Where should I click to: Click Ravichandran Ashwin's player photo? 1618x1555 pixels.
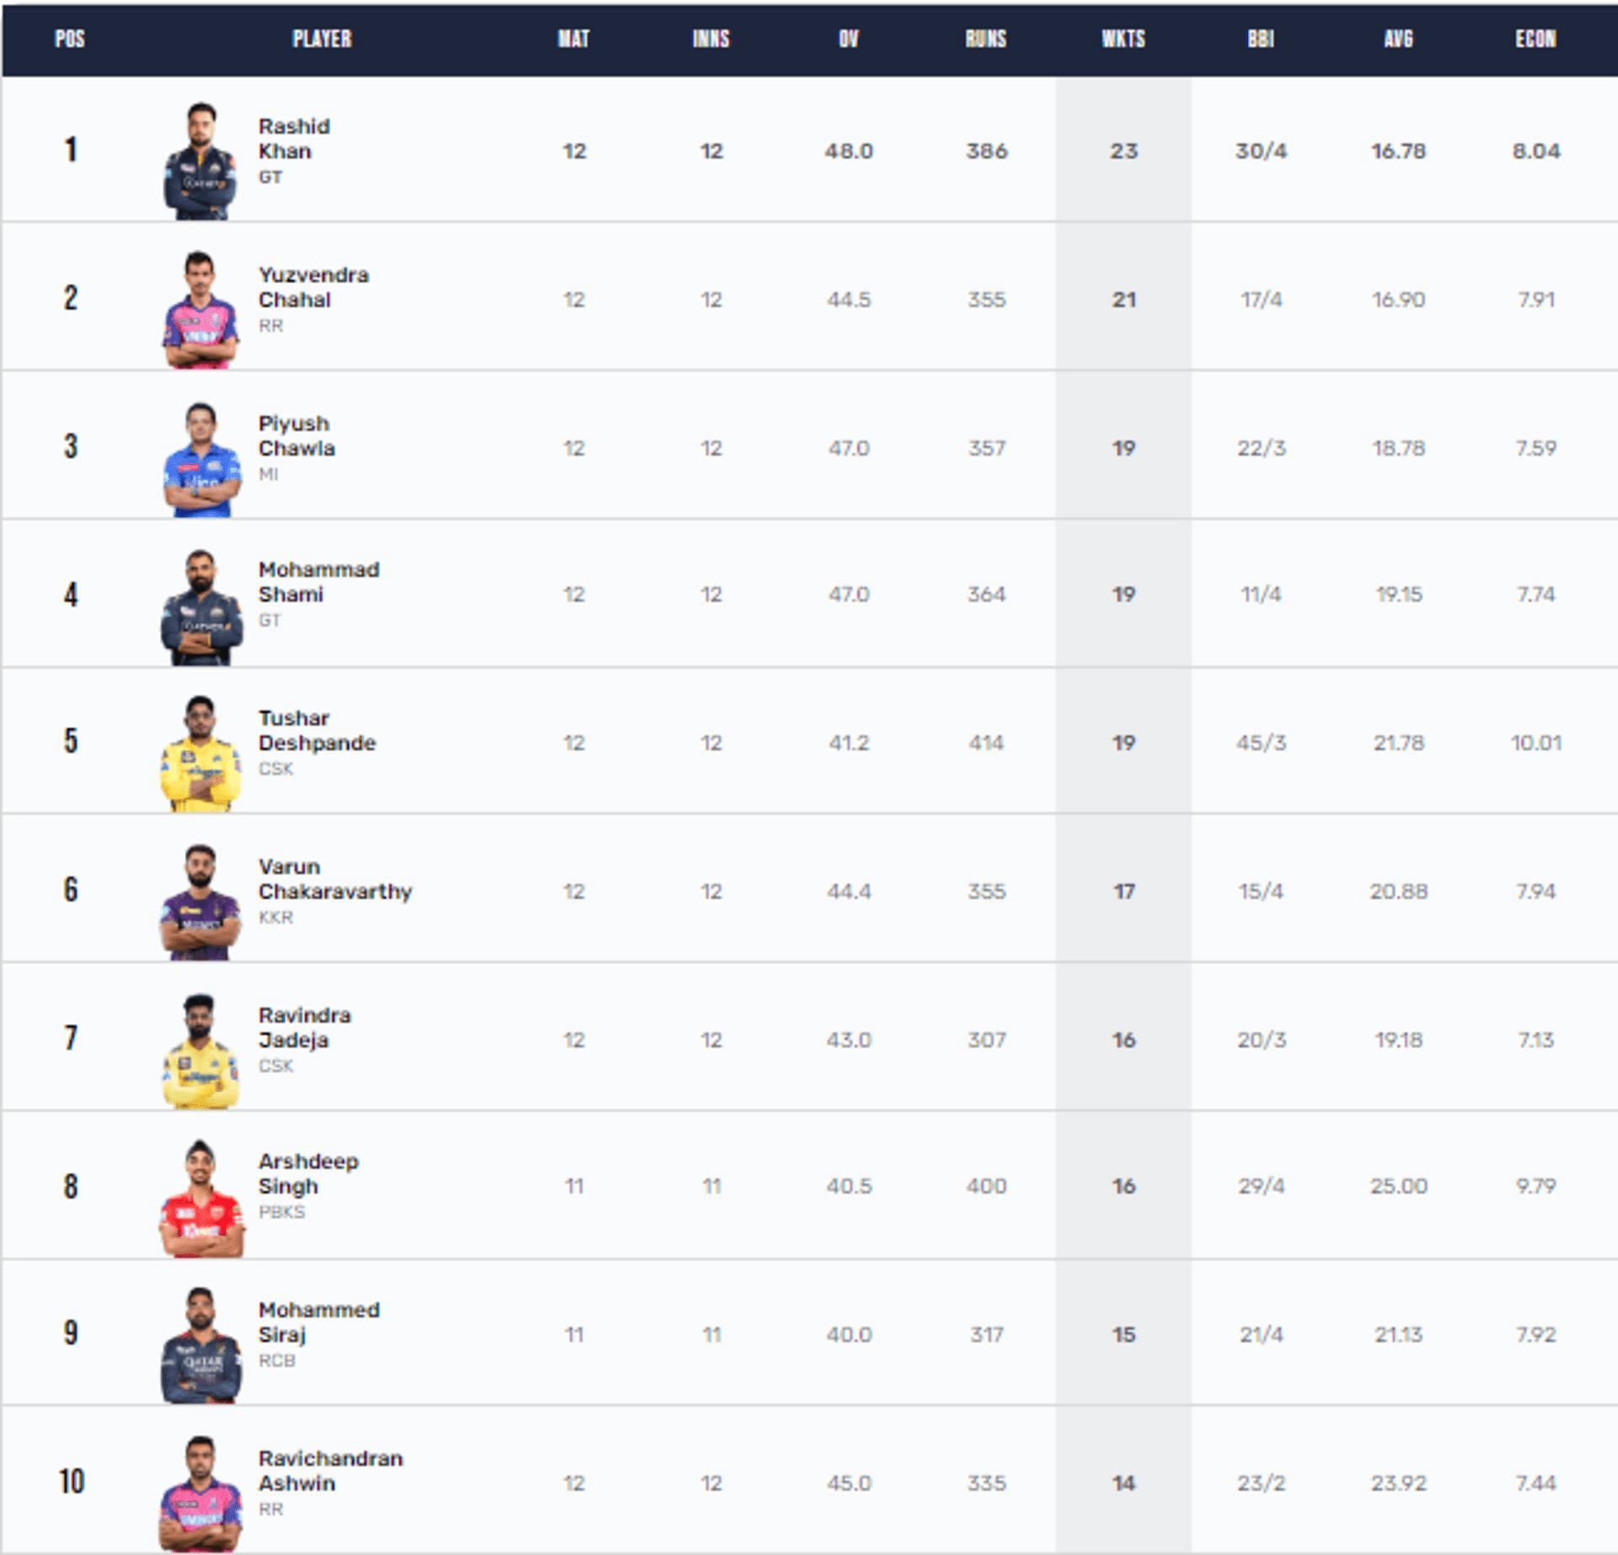[200, 1494]
